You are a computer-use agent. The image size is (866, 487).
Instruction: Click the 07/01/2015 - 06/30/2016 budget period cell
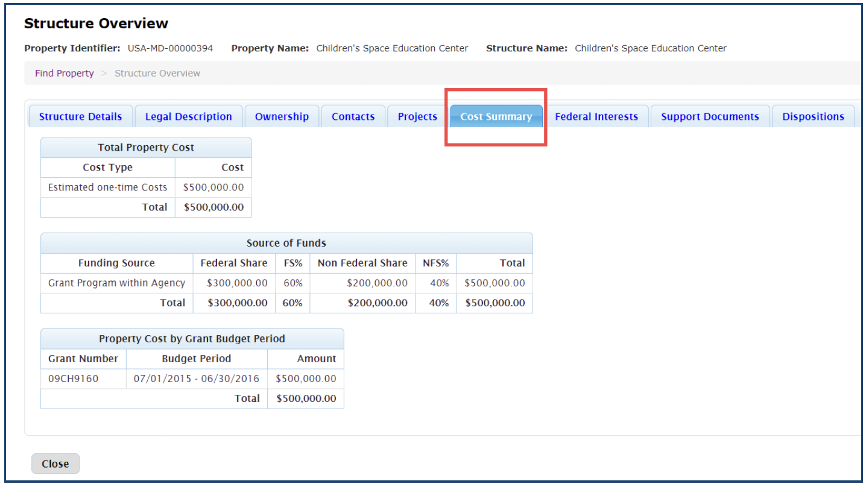pyautogui.click(x=196, y=379)
